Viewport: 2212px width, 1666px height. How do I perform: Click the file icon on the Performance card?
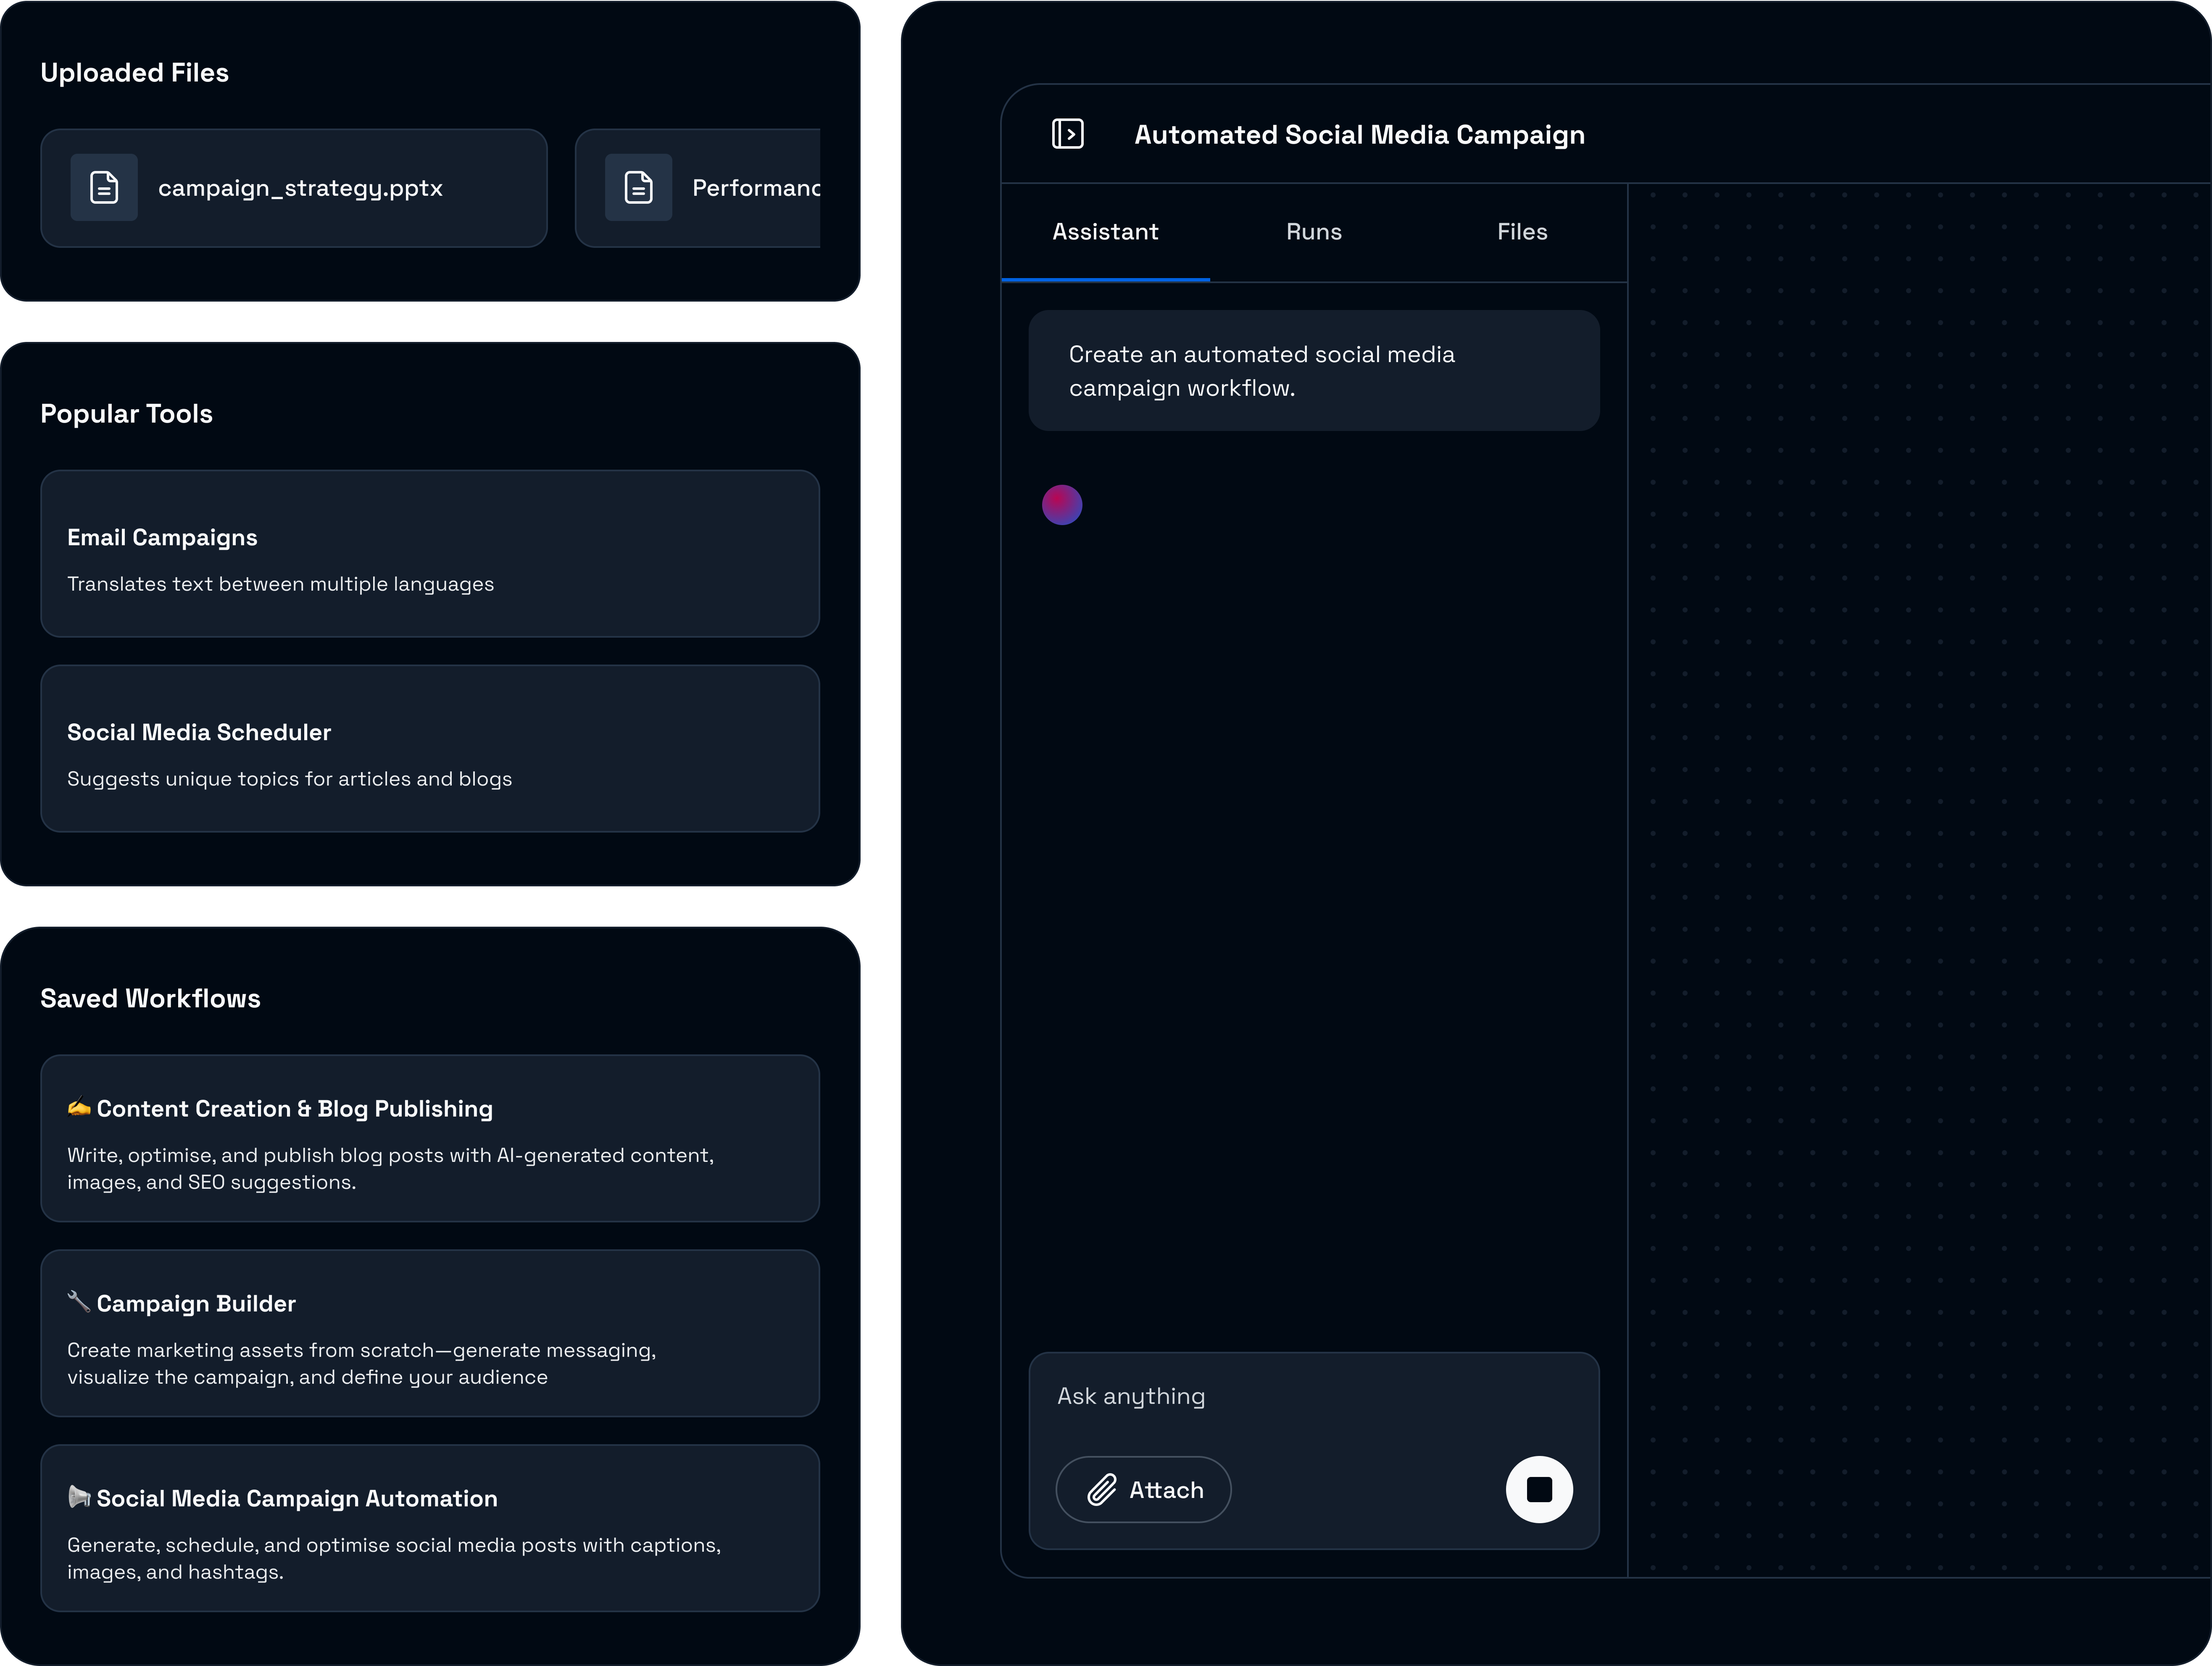[638, 188]
